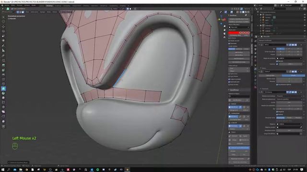
Task: Select wireframe viewport shading mode
Action: click(x=241, y=12)
